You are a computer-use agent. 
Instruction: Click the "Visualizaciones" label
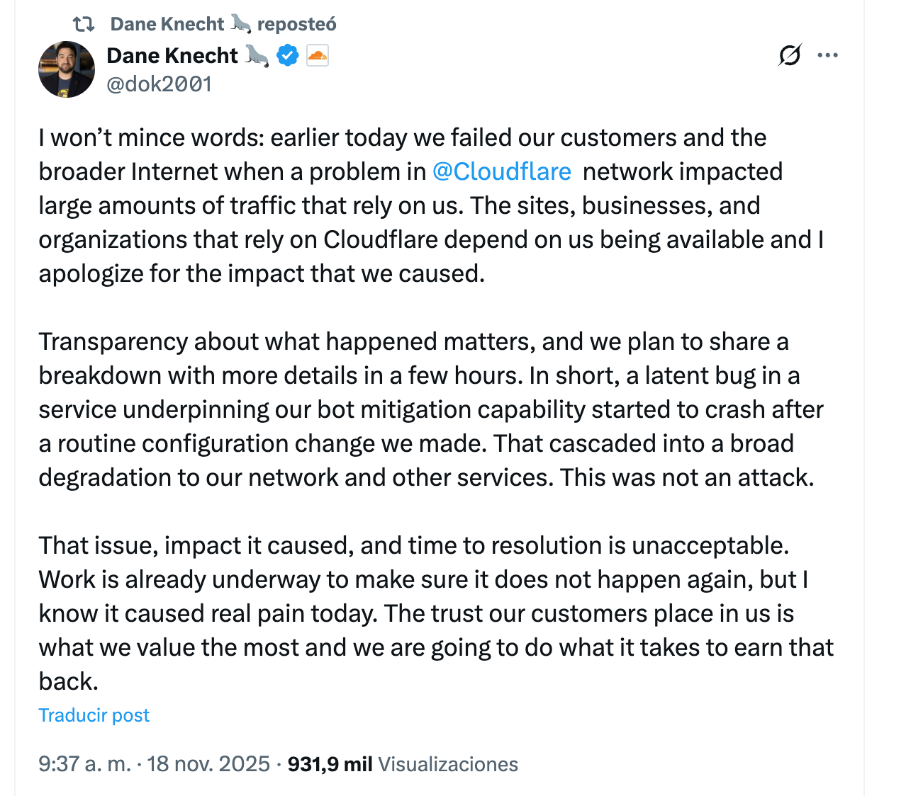pyautogui.click(x=448, y=764)
